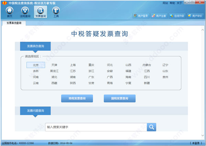206x146 pixels.
Task: Select region 天津
Action: [54, 65]
